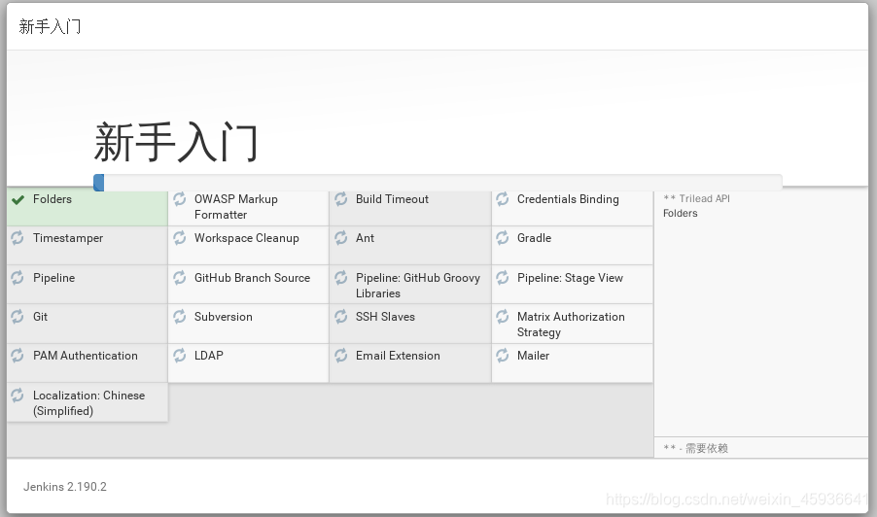Select the Build Timeout plugin name
Screen dimensions: 877x517
pyautogui.click(x=392, y=199)
